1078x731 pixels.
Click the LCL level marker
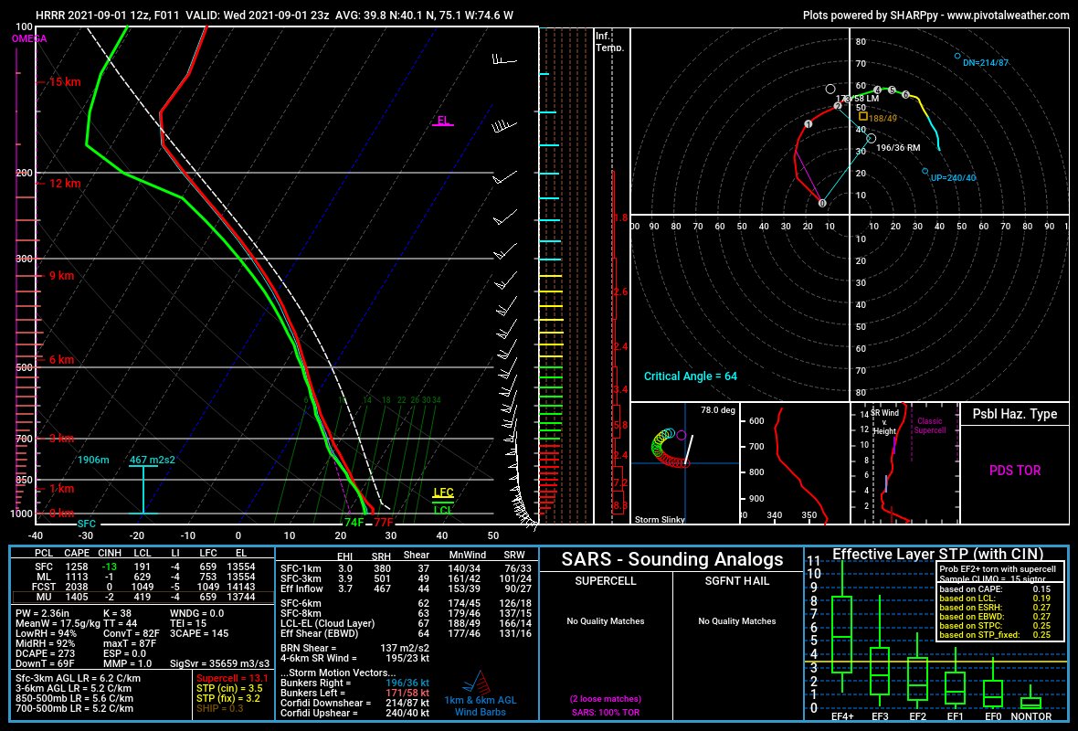[443, 510]
